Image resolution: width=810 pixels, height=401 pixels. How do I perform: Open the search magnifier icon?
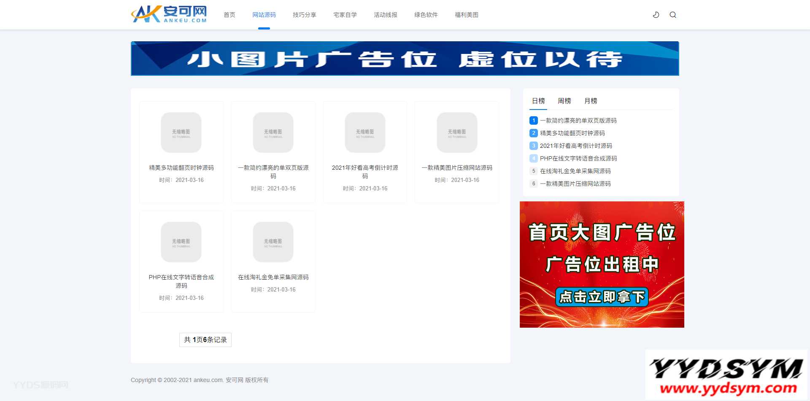click(673, 15)
